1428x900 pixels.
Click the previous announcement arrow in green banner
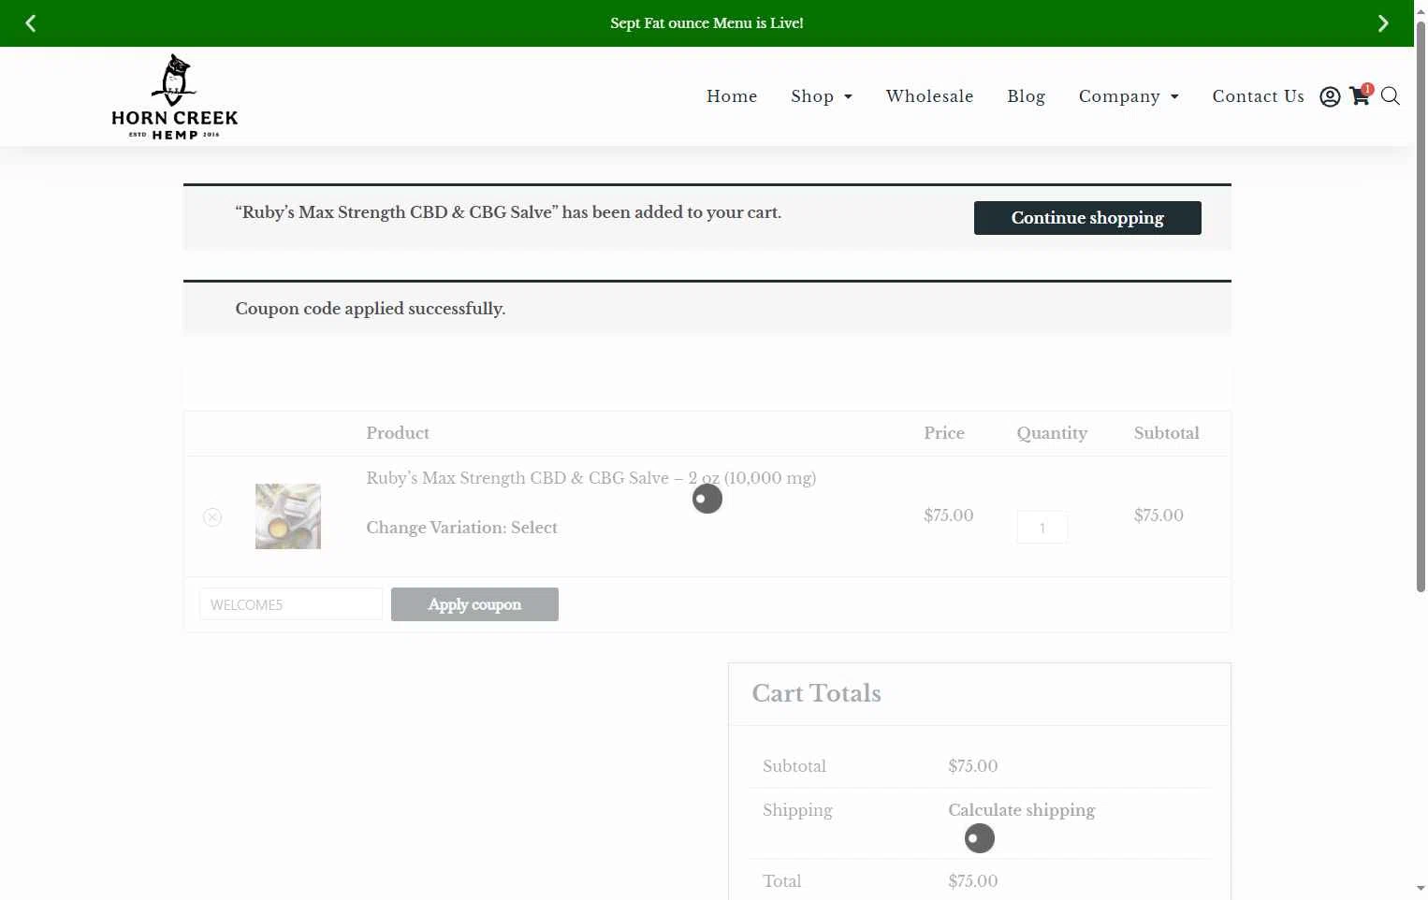30,23
